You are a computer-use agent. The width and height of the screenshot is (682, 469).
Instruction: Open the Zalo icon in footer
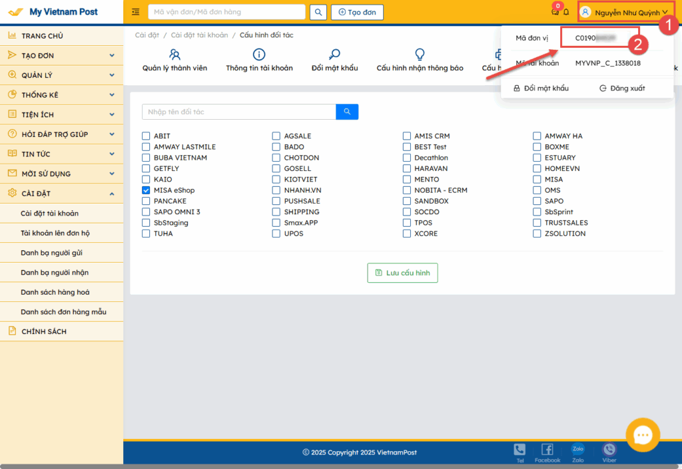click(578, 450)
